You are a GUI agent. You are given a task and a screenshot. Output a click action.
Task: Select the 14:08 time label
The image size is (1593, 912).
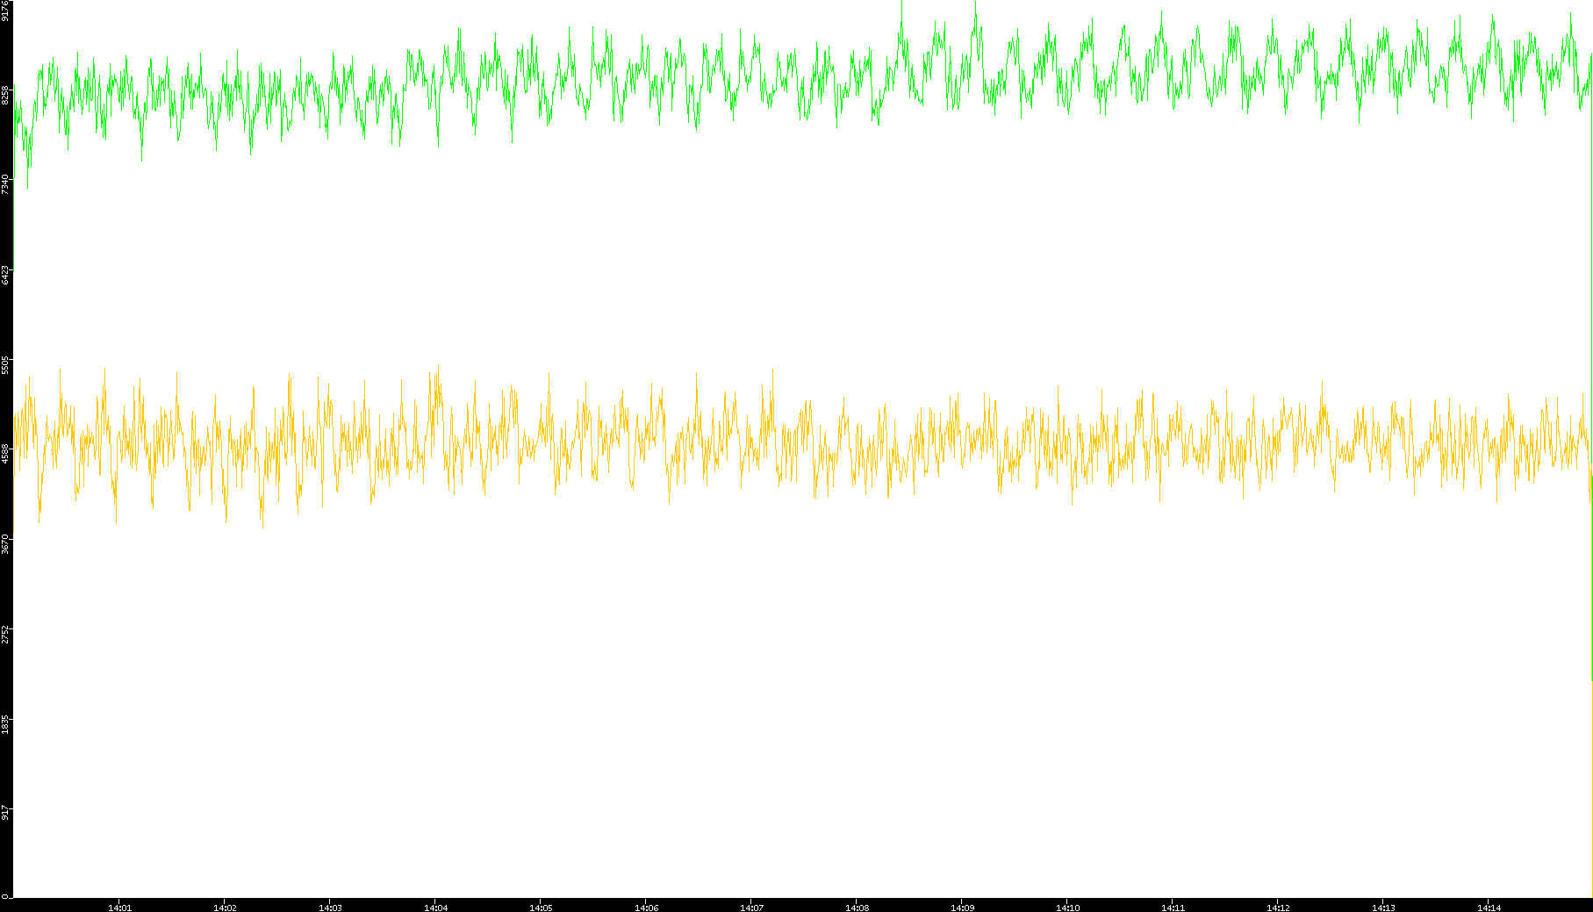857,908
